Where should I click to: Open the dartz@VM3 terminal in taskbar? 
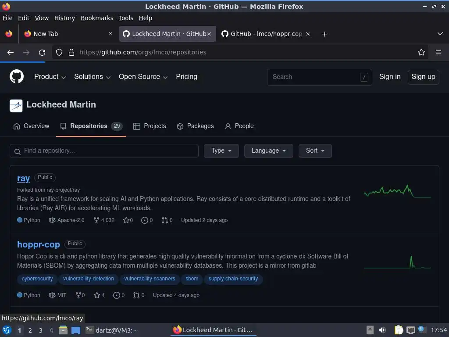pos(112,330)
